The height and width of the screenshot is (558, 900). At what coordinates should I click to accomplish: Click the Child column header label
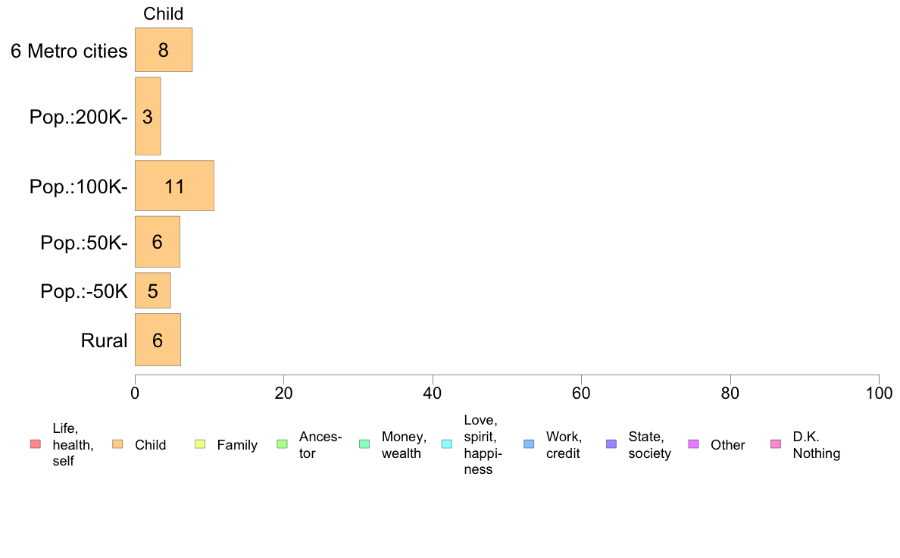click(163, 14)
